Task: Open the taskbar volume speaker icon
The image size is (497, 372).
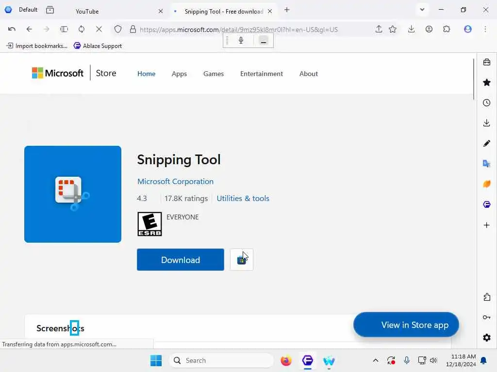Action: coord(433,360)
